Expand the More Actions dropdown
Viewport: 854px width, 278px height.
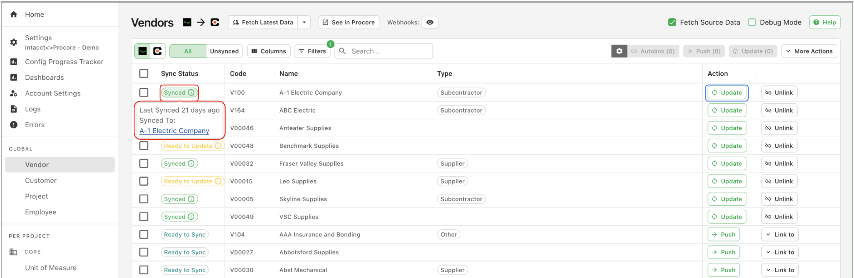(x=809, y=51)
